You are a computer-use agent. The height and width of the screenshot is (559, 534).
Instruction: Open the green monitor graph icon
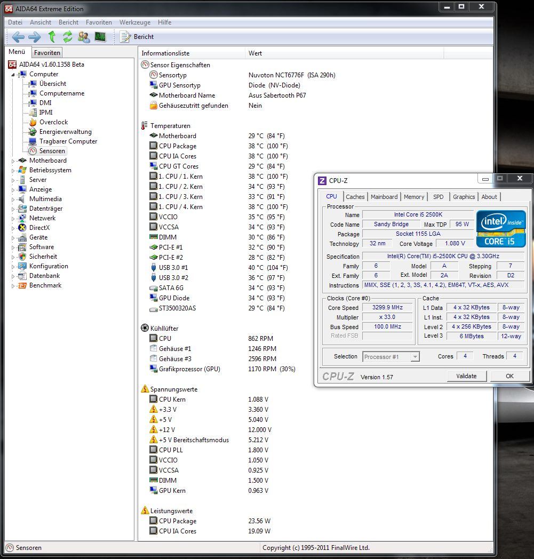100,37
